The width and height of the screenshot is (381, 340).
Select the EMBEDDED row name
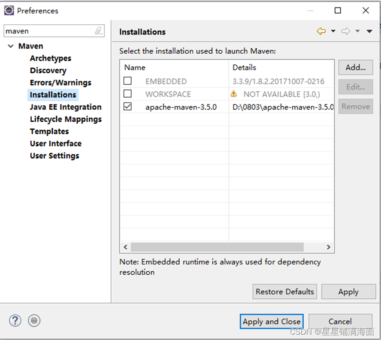coord(166,81)
